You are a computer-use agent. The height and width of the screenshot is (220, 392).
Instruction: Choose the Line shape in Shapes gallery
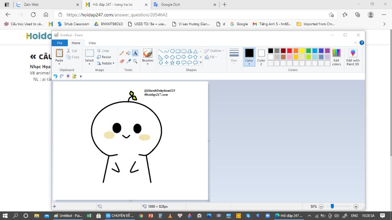pyautogui.click(x=161, y=52)
